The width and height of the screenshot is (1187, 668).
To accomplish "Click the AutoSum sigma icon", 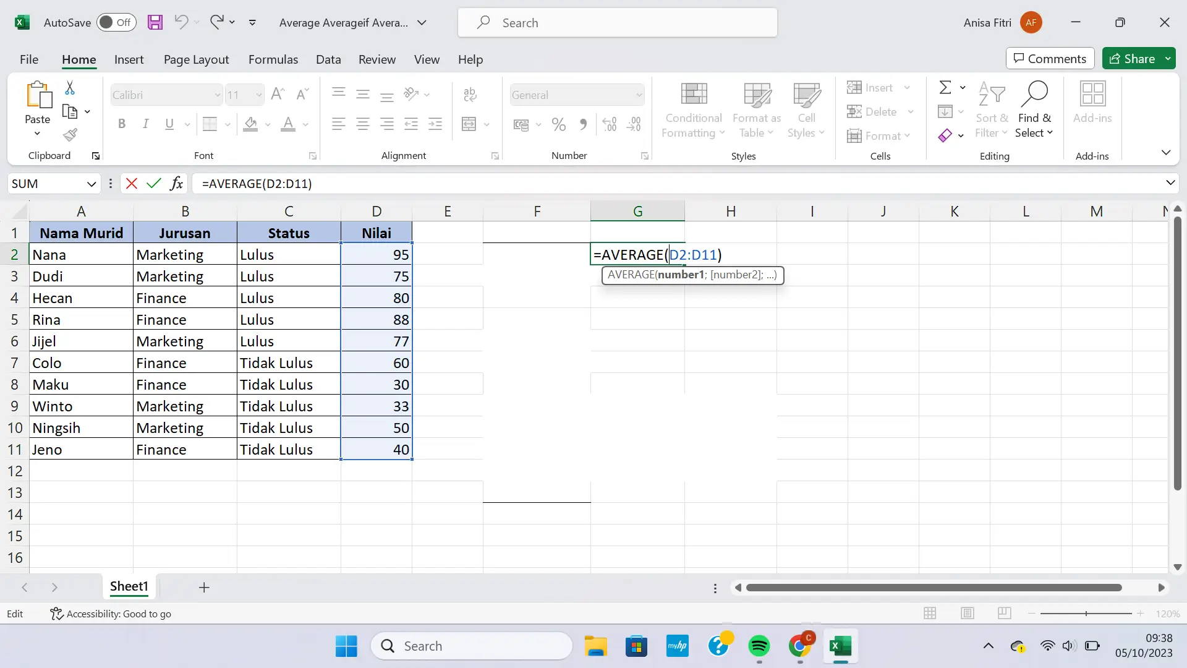I will coord(945,88).
